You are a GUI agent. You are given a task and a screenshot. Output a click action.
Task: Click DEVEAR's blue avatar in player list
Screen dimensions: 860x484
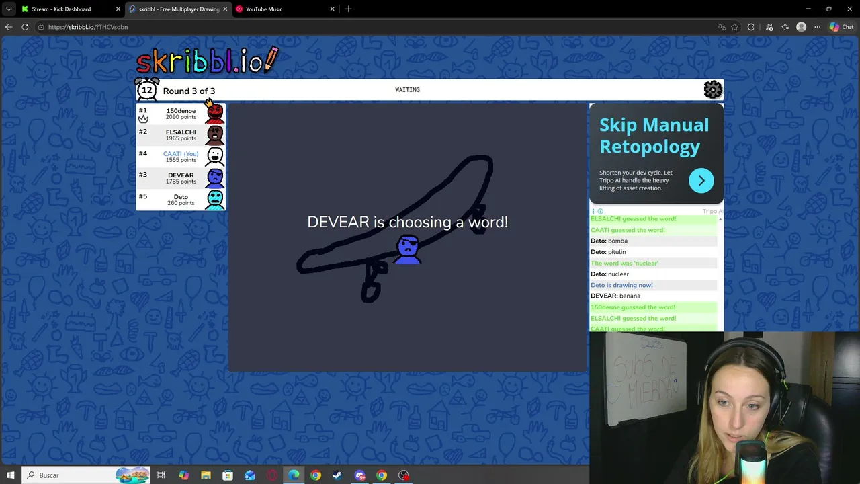(x=214, y=178)
